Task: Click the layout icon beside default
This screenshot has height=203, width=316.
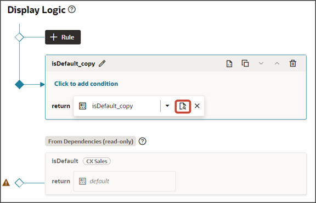Action: (x=82, y=181)
